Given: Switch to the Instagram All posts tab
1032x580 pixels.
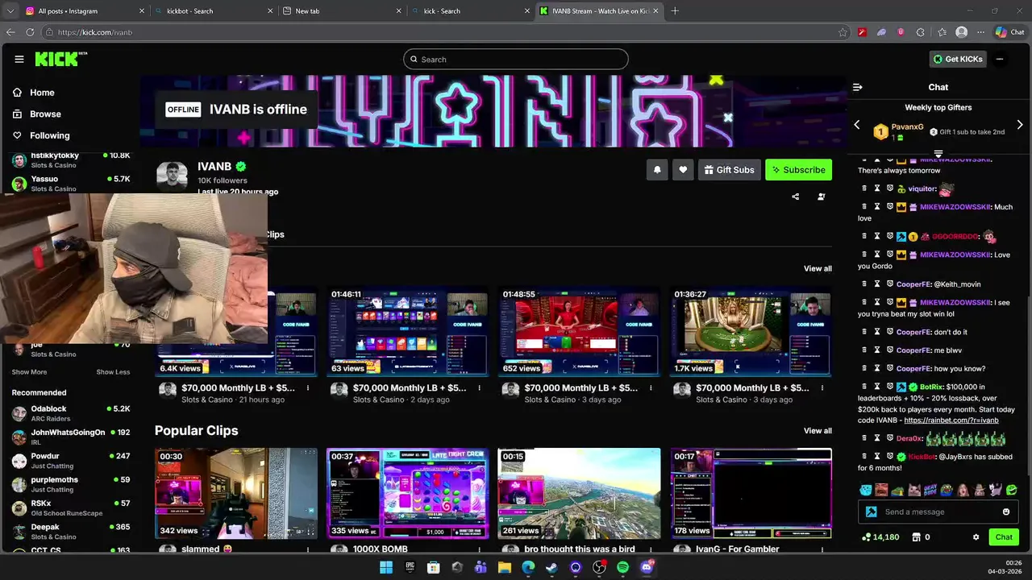Looking at the screenshot, I should 84,10.
